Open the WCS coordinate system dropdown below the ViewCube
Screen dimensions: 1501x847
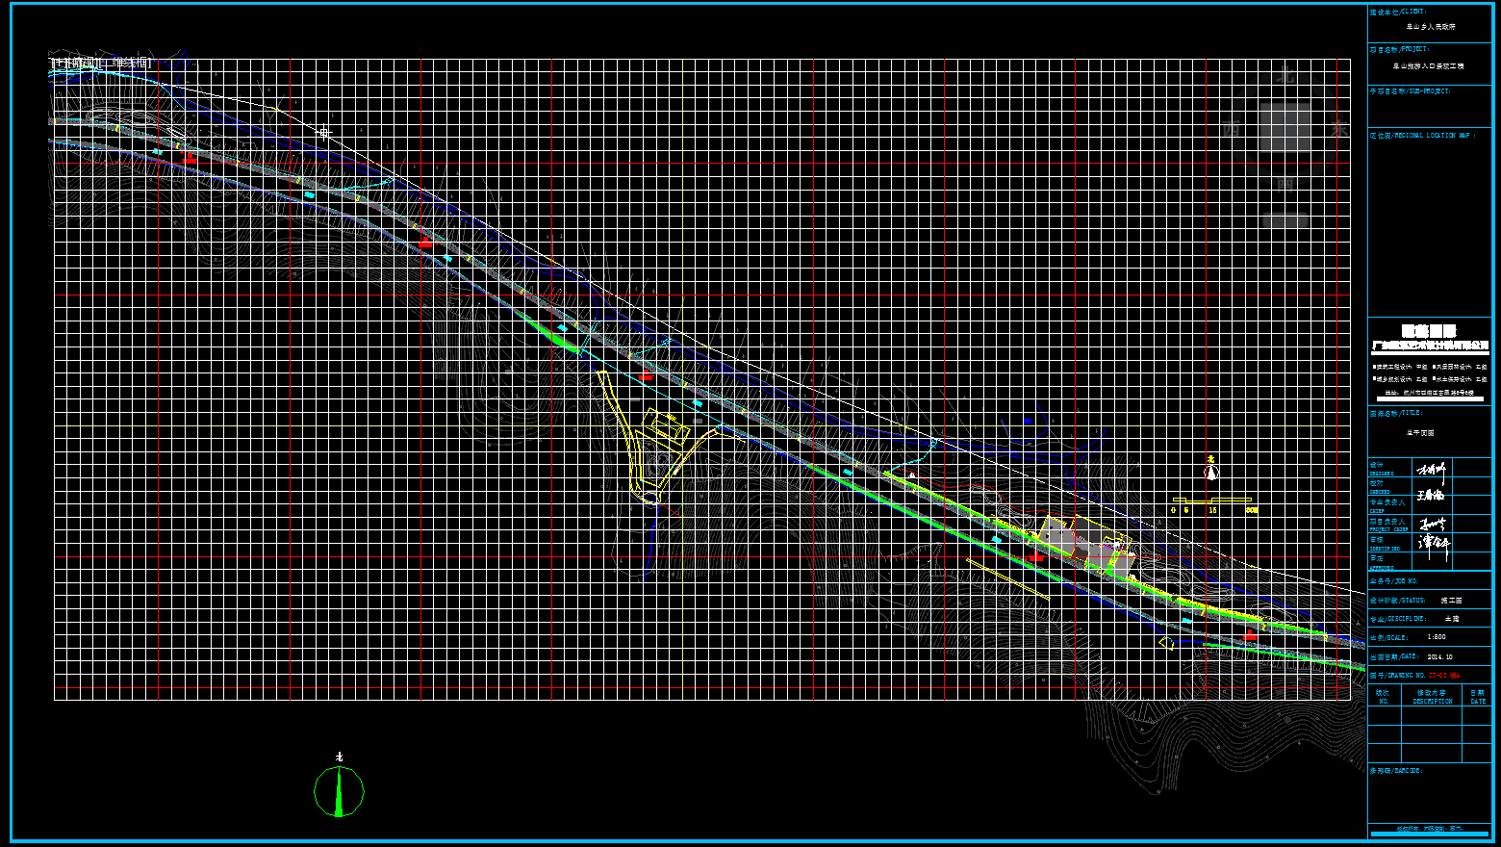click(x=1285, y=220)
